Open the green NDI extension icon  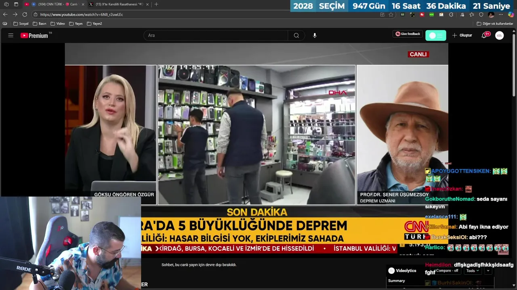point(432,14)
